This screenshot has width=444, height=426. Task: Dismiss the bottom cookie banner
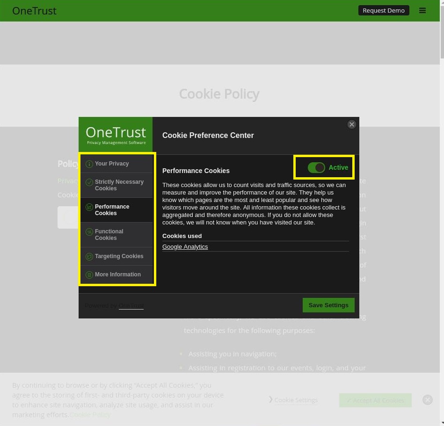pyautogui.click(x=427, y=400)
